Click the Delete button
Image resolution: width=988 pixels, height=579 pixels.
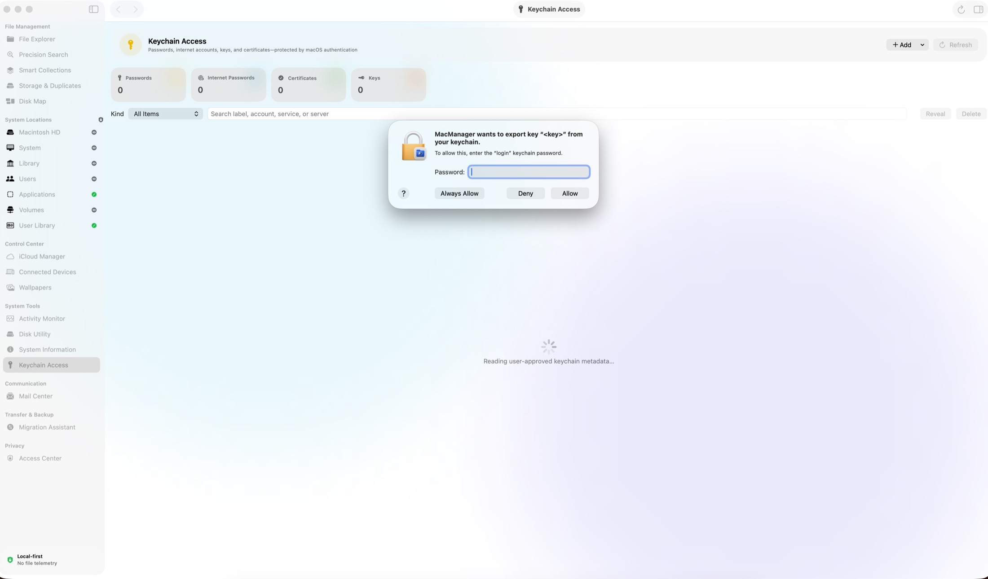coord(971,114)
